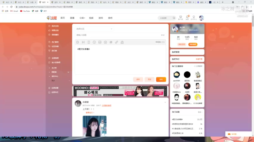This screenshot has height=142, width=254.
Task: Toggle bold formatting in the post editor
Action: coord(77,42)
